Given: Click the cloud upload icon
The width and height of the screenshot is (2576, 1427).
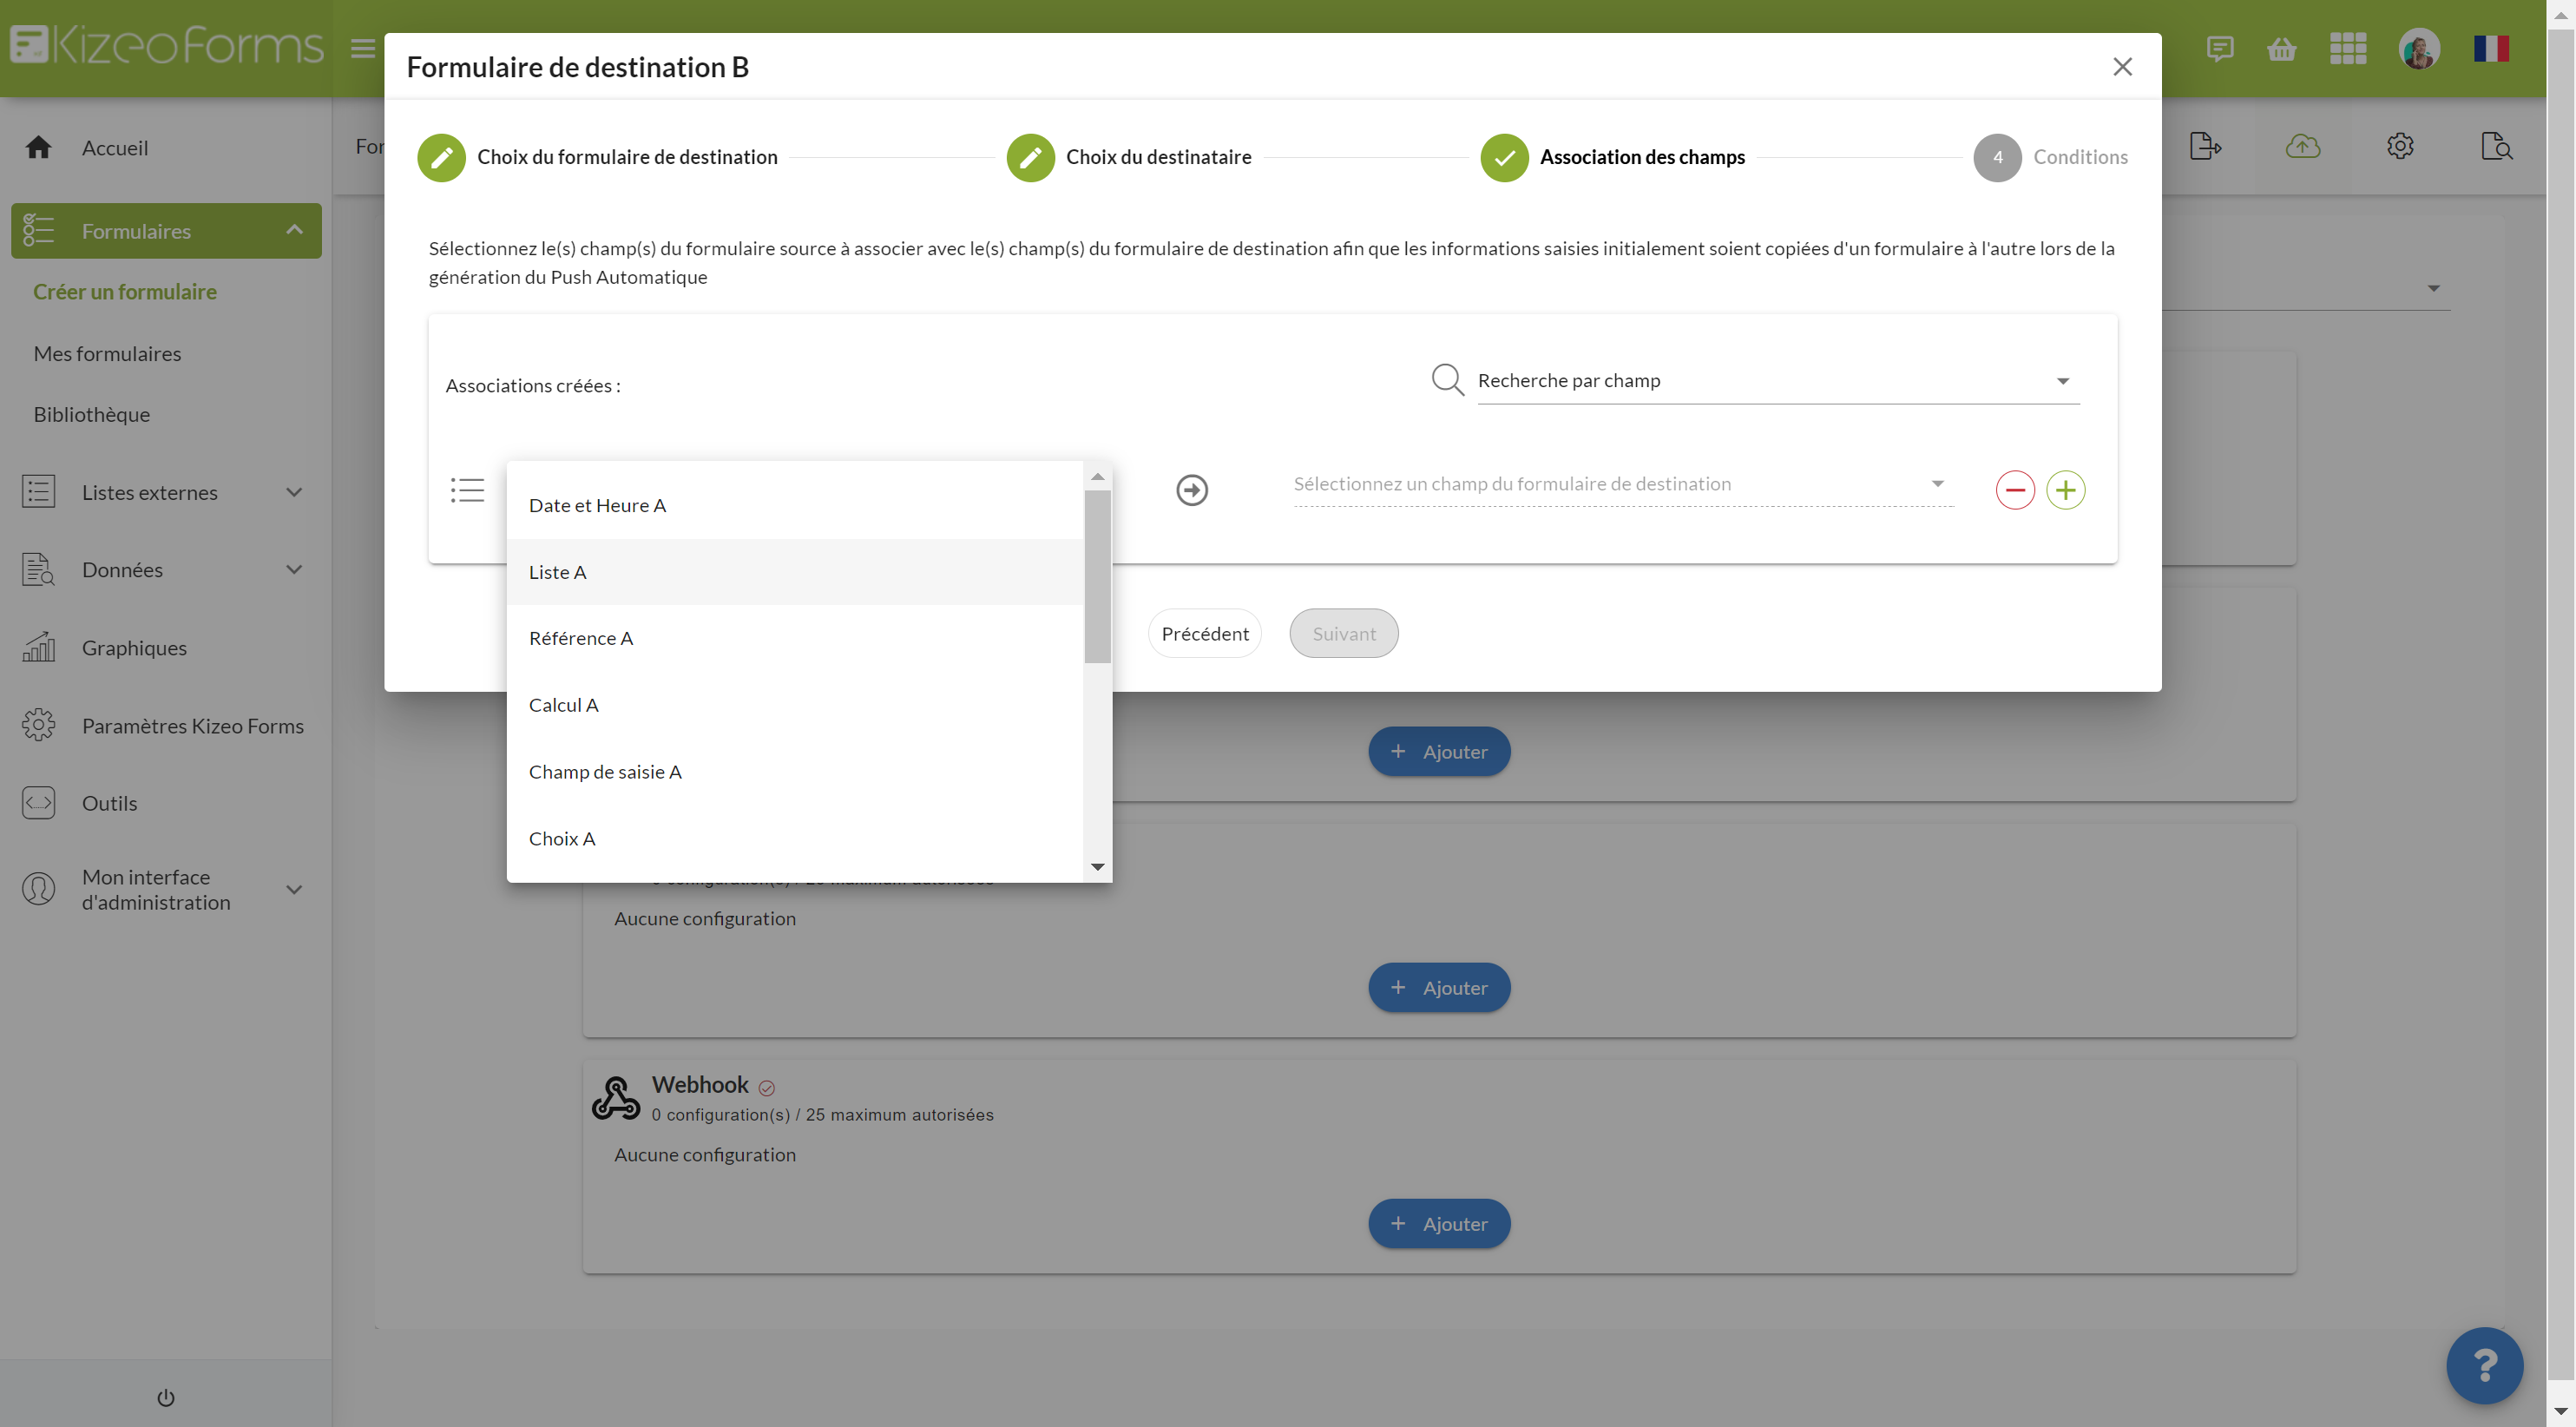Looking at the screenshot, I should [x=2302, y=146].
